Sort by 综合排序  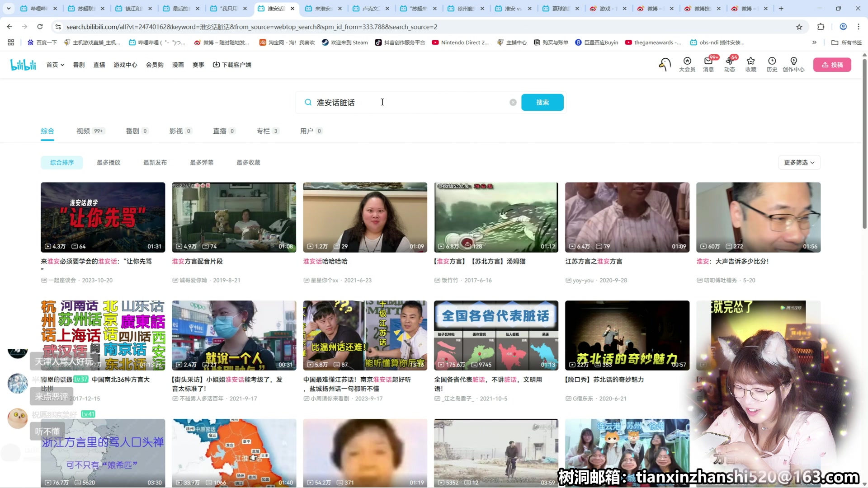point(62,163)
